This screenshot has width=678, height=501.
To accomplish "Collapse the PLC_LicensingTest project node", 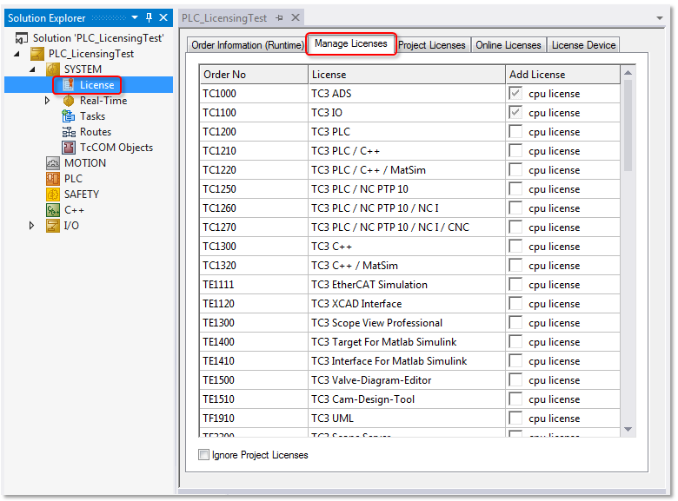I will coord(17,54).
